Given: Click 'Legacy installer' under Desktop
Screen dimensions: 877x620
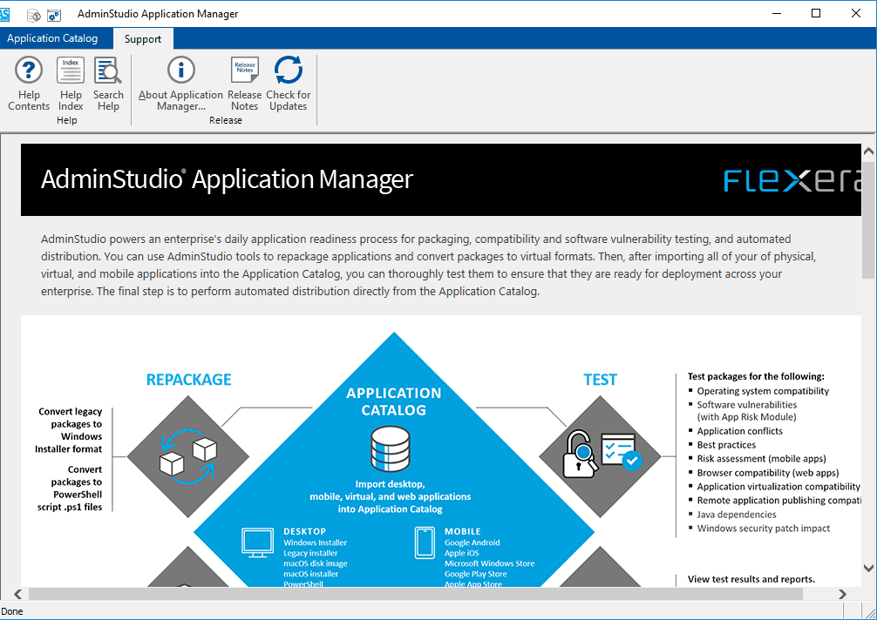Looking at the screenshot, I should click(310, 553).
